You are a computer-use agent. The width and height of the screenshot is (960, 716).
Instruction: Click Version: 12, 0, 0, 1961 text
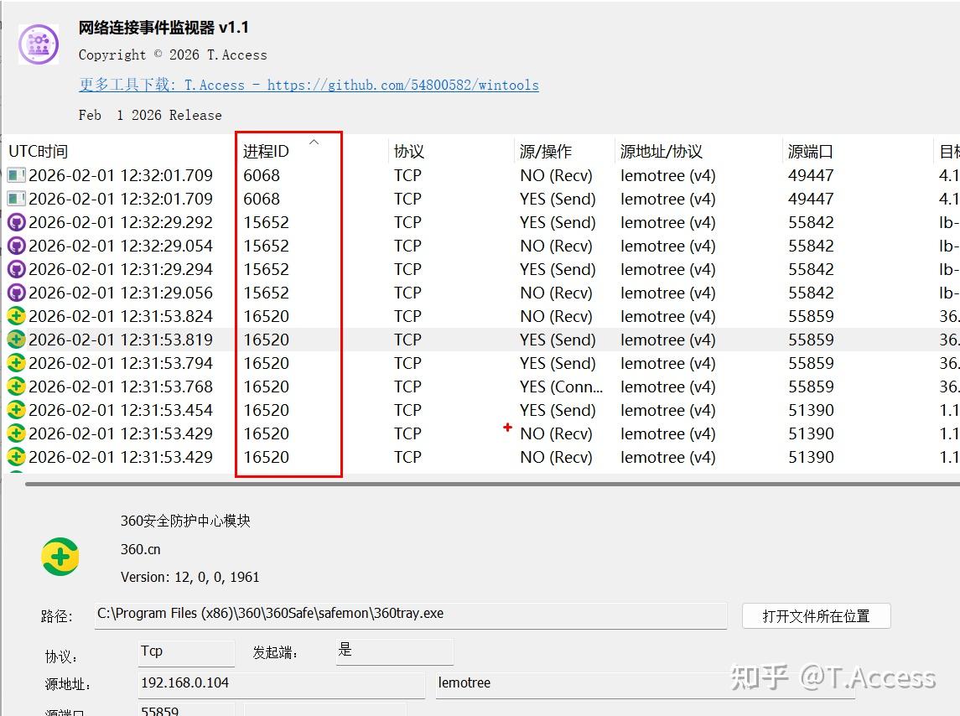coord(189,577)
